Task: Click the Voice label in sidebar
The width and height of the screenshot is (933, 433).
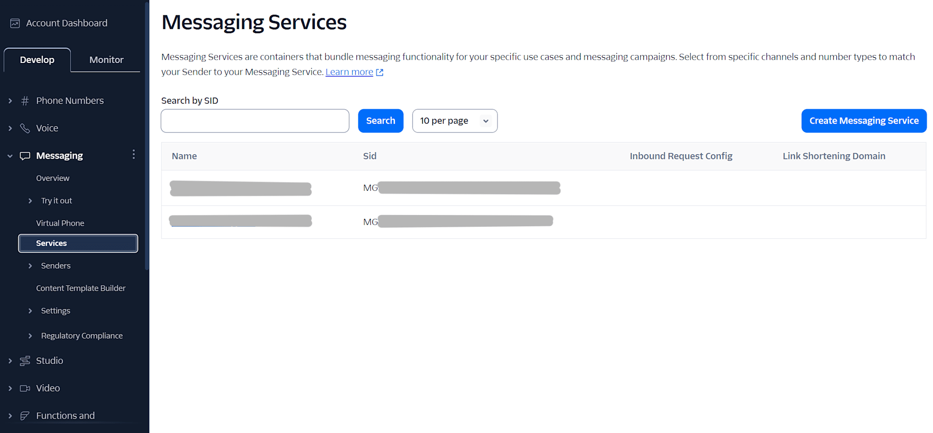Action: click(x=47, y=128)
